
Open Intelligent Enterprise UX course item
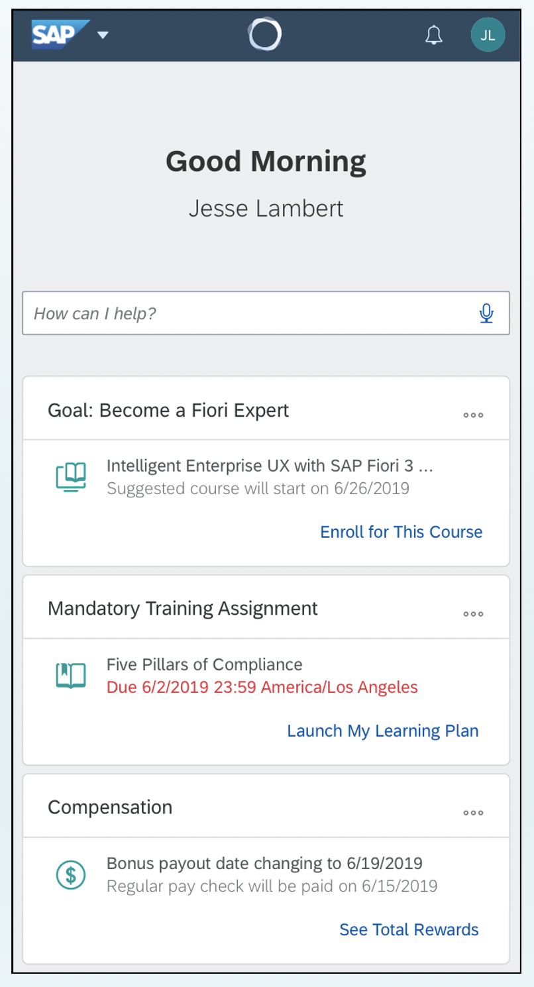(270, 466)
